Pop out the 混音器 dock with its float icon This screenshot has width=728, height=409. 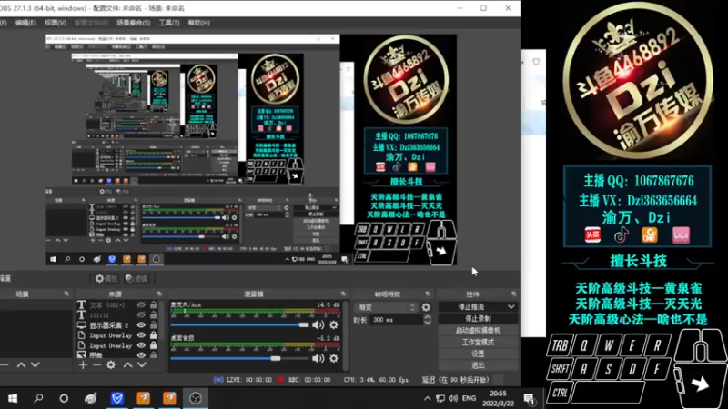click(x=343, y=294)
